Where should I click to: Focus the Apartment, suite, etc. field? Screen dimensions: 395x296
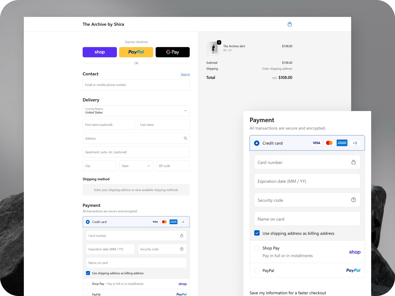click(136, 152)
